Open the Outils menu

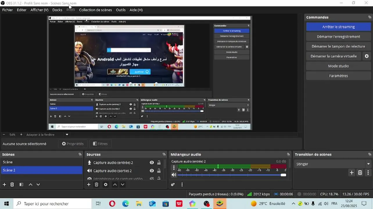point(121,10)
